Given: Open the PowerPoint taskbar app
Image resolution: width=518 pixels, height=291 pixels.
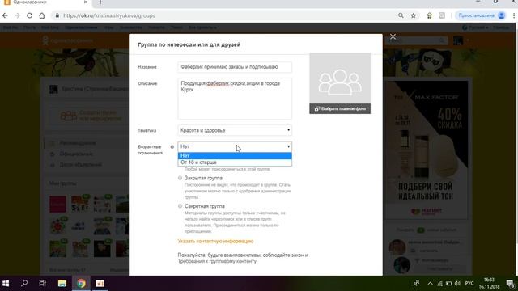Looking at the screenshot, I should [x=100, y=284].
